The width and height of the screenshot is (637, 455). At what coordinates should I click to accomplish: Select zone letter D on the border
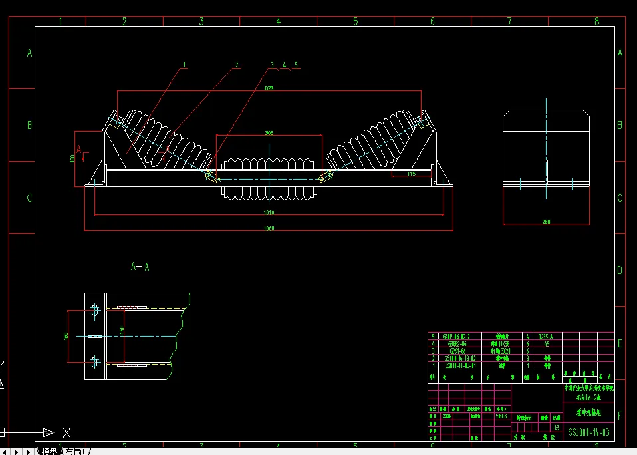click(620, 270)
